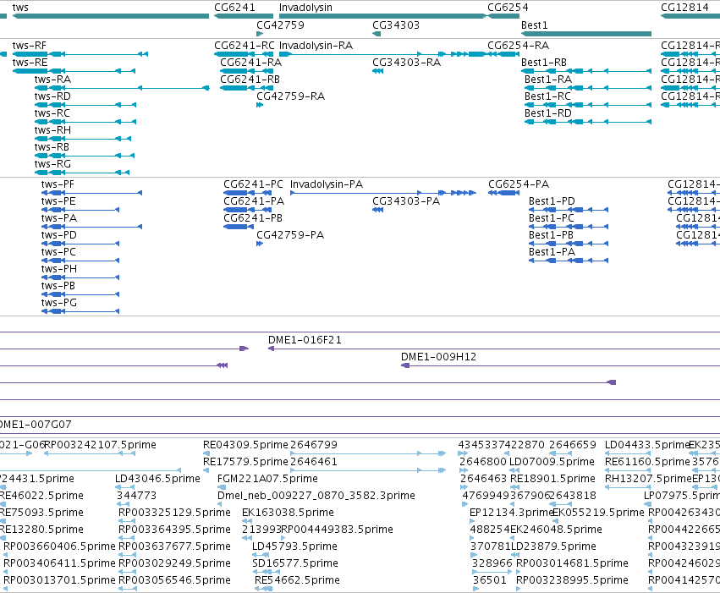Viewport: 720px width, 593px height.
Task: Select the Best1-RB transcript
Action: tap(544, 62)
